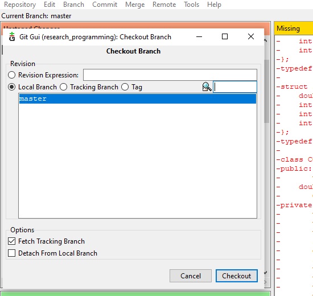Close the Checkout Branch dialog
The image size is (313, 296).
click(251, 36)
